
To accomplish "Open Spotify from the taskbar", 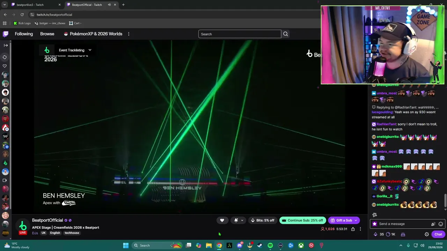I will (270, 245).
